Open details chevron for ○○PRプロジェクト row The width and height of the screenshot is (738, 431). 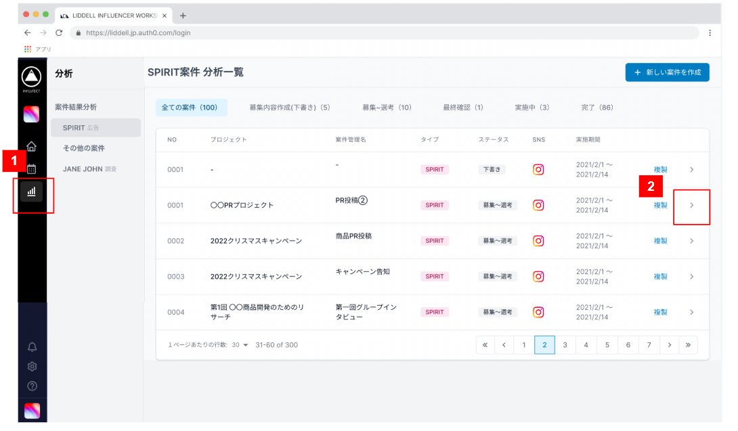[x=691, y=205]
